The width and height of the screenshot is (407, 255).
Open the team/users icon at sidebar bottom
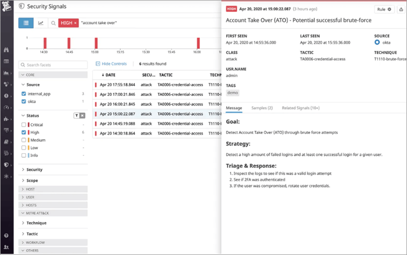(7, 247)
